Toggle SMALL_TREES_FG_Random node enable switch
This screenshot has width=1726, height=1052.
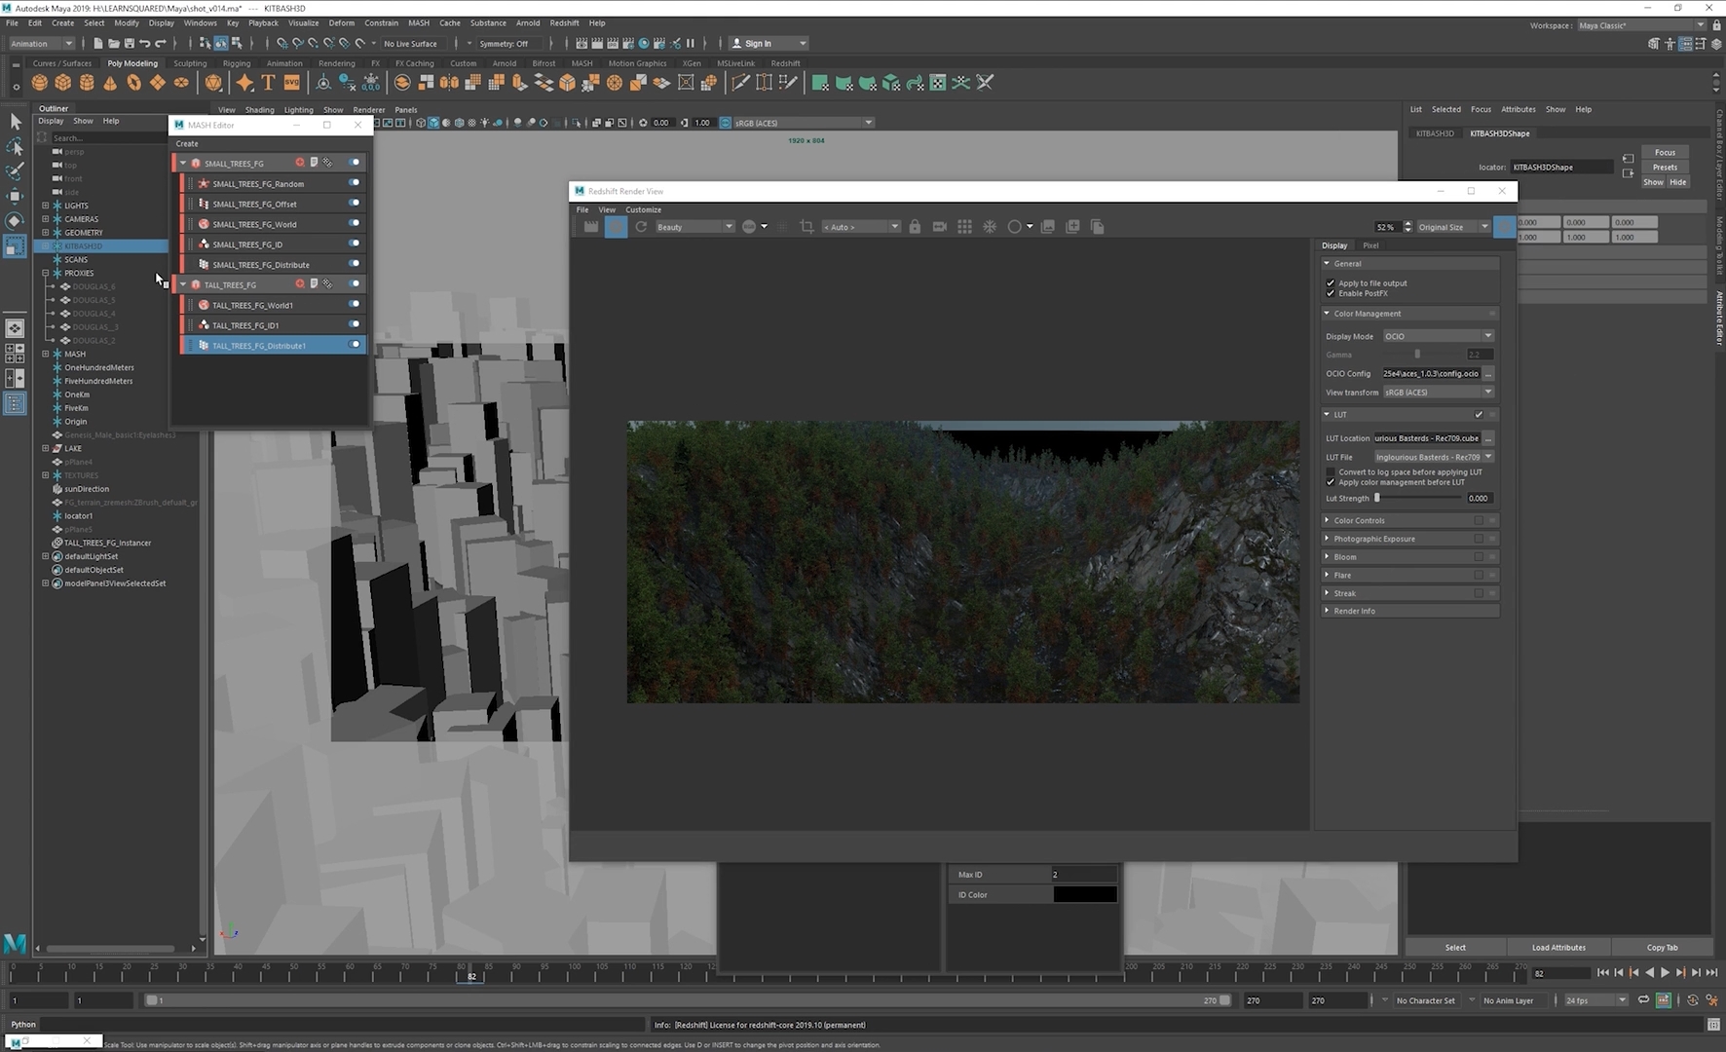pos(354,183)
